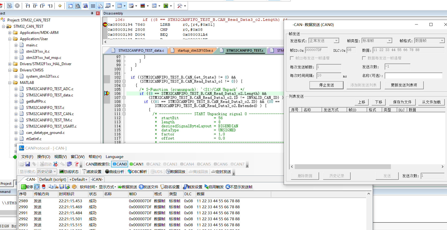Click the Step Into debug icon
The width and height of the screenshot is (447, 230).
(x=28, y=6)
